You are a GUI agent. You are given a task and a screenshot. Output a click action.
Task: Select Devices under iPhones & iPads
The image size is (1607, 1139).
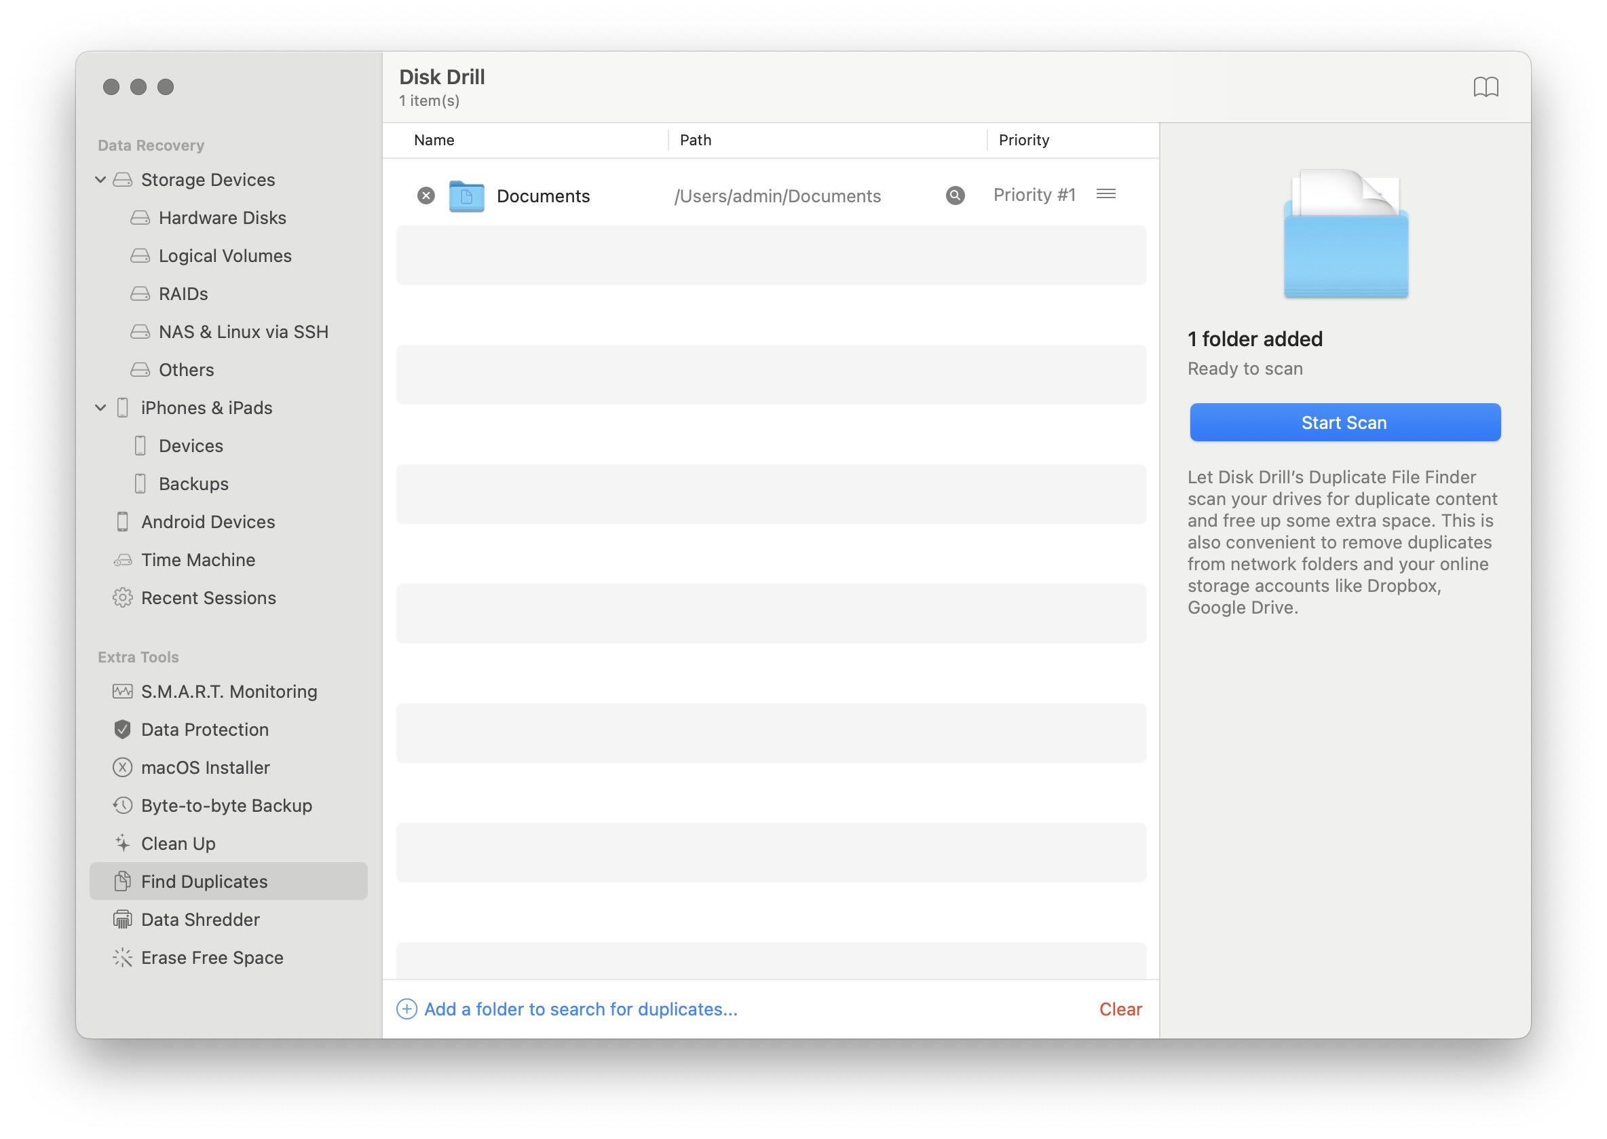191,445
